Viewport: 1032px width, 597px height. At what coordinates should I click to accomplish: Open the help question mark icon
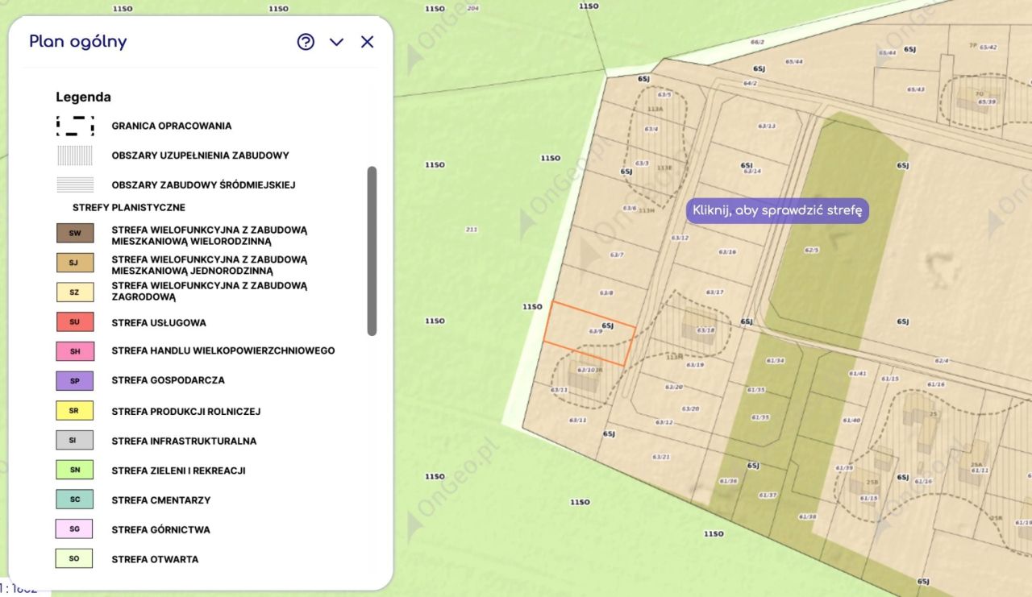click(306, 42)
